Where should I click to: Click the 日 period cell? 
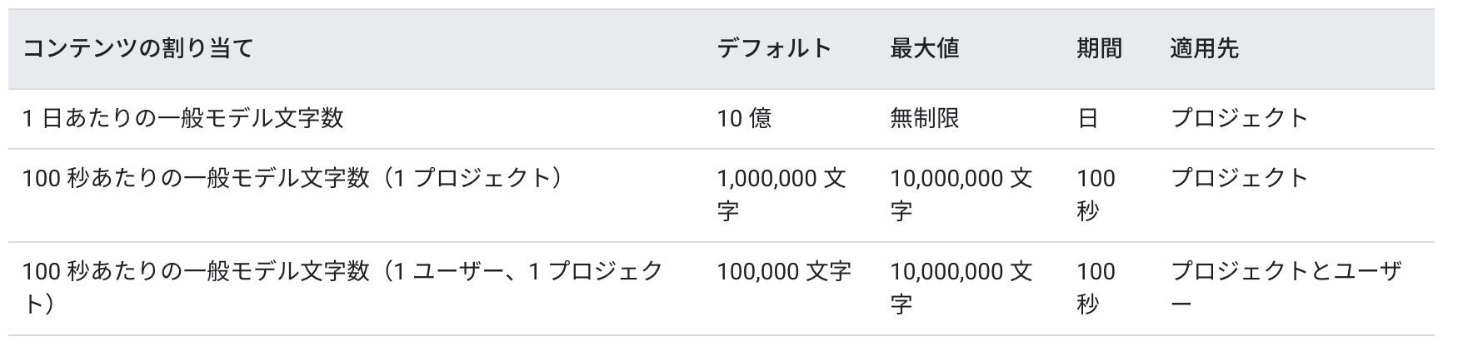click(x=1088, y=118)
